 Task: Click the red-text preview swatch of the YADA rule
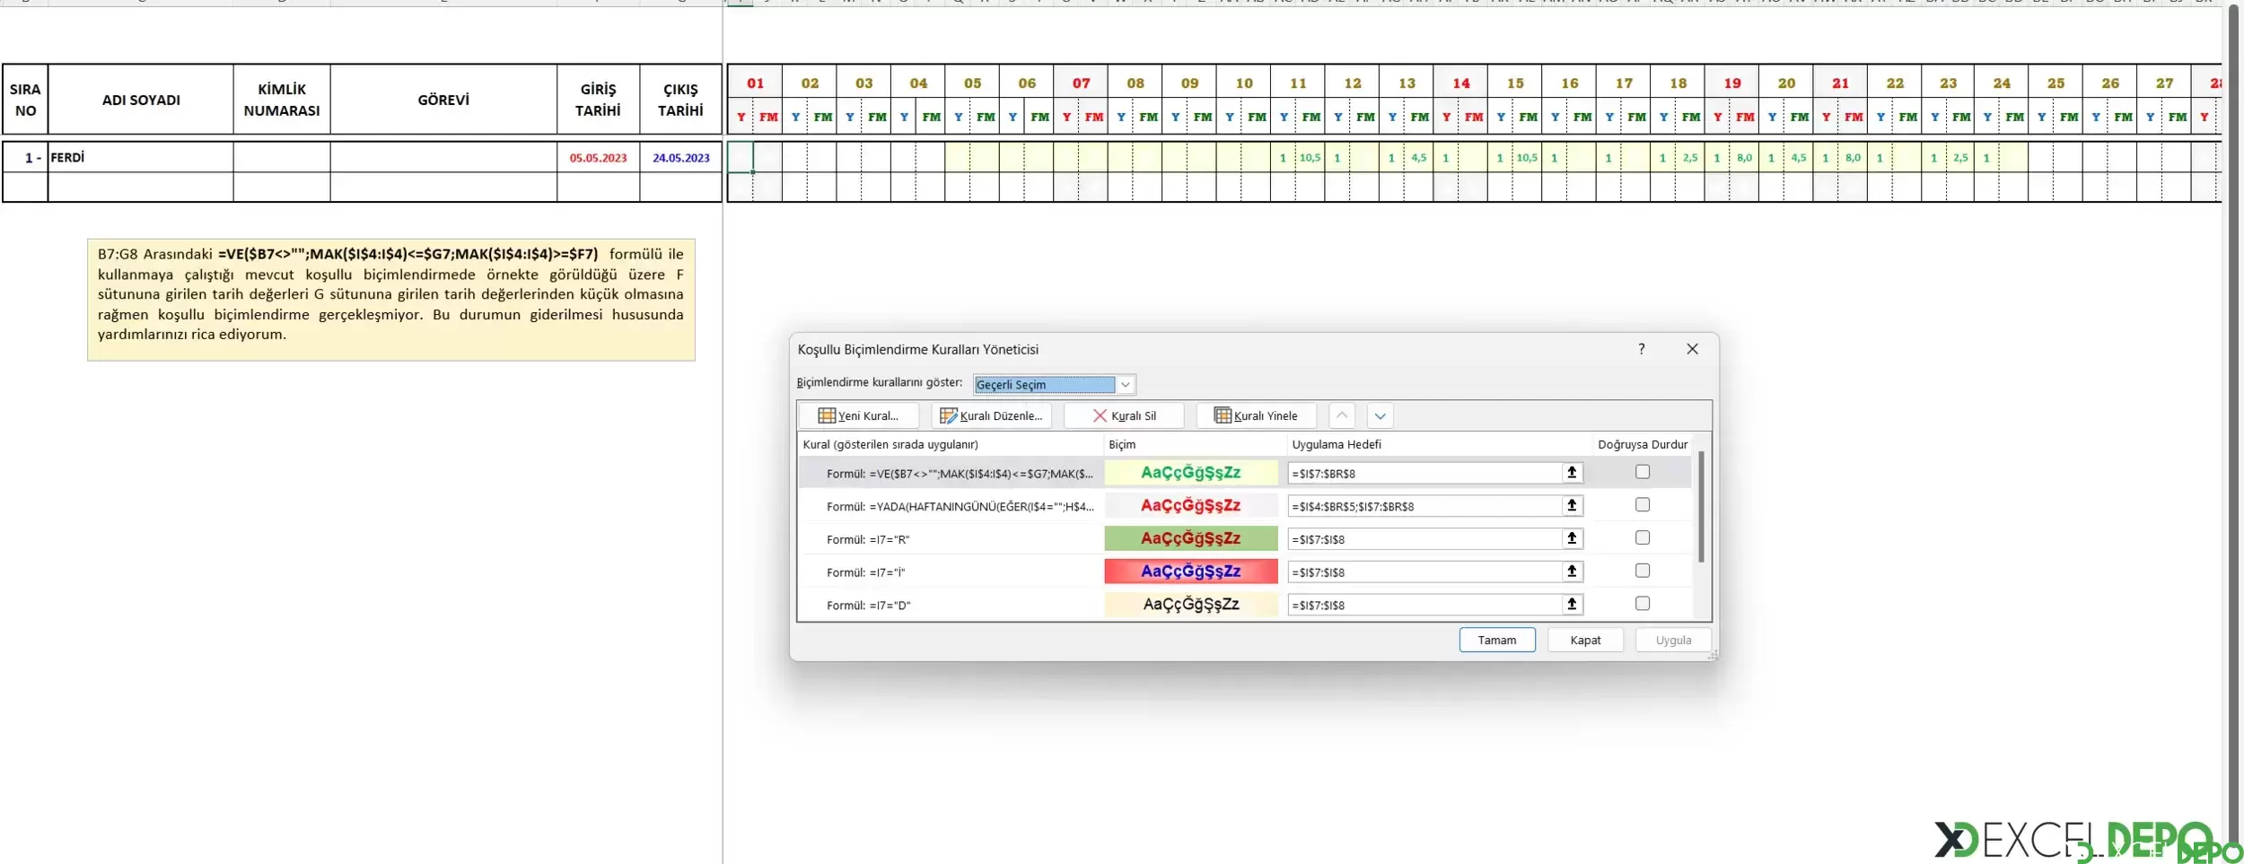click(x=1191, y=506)
